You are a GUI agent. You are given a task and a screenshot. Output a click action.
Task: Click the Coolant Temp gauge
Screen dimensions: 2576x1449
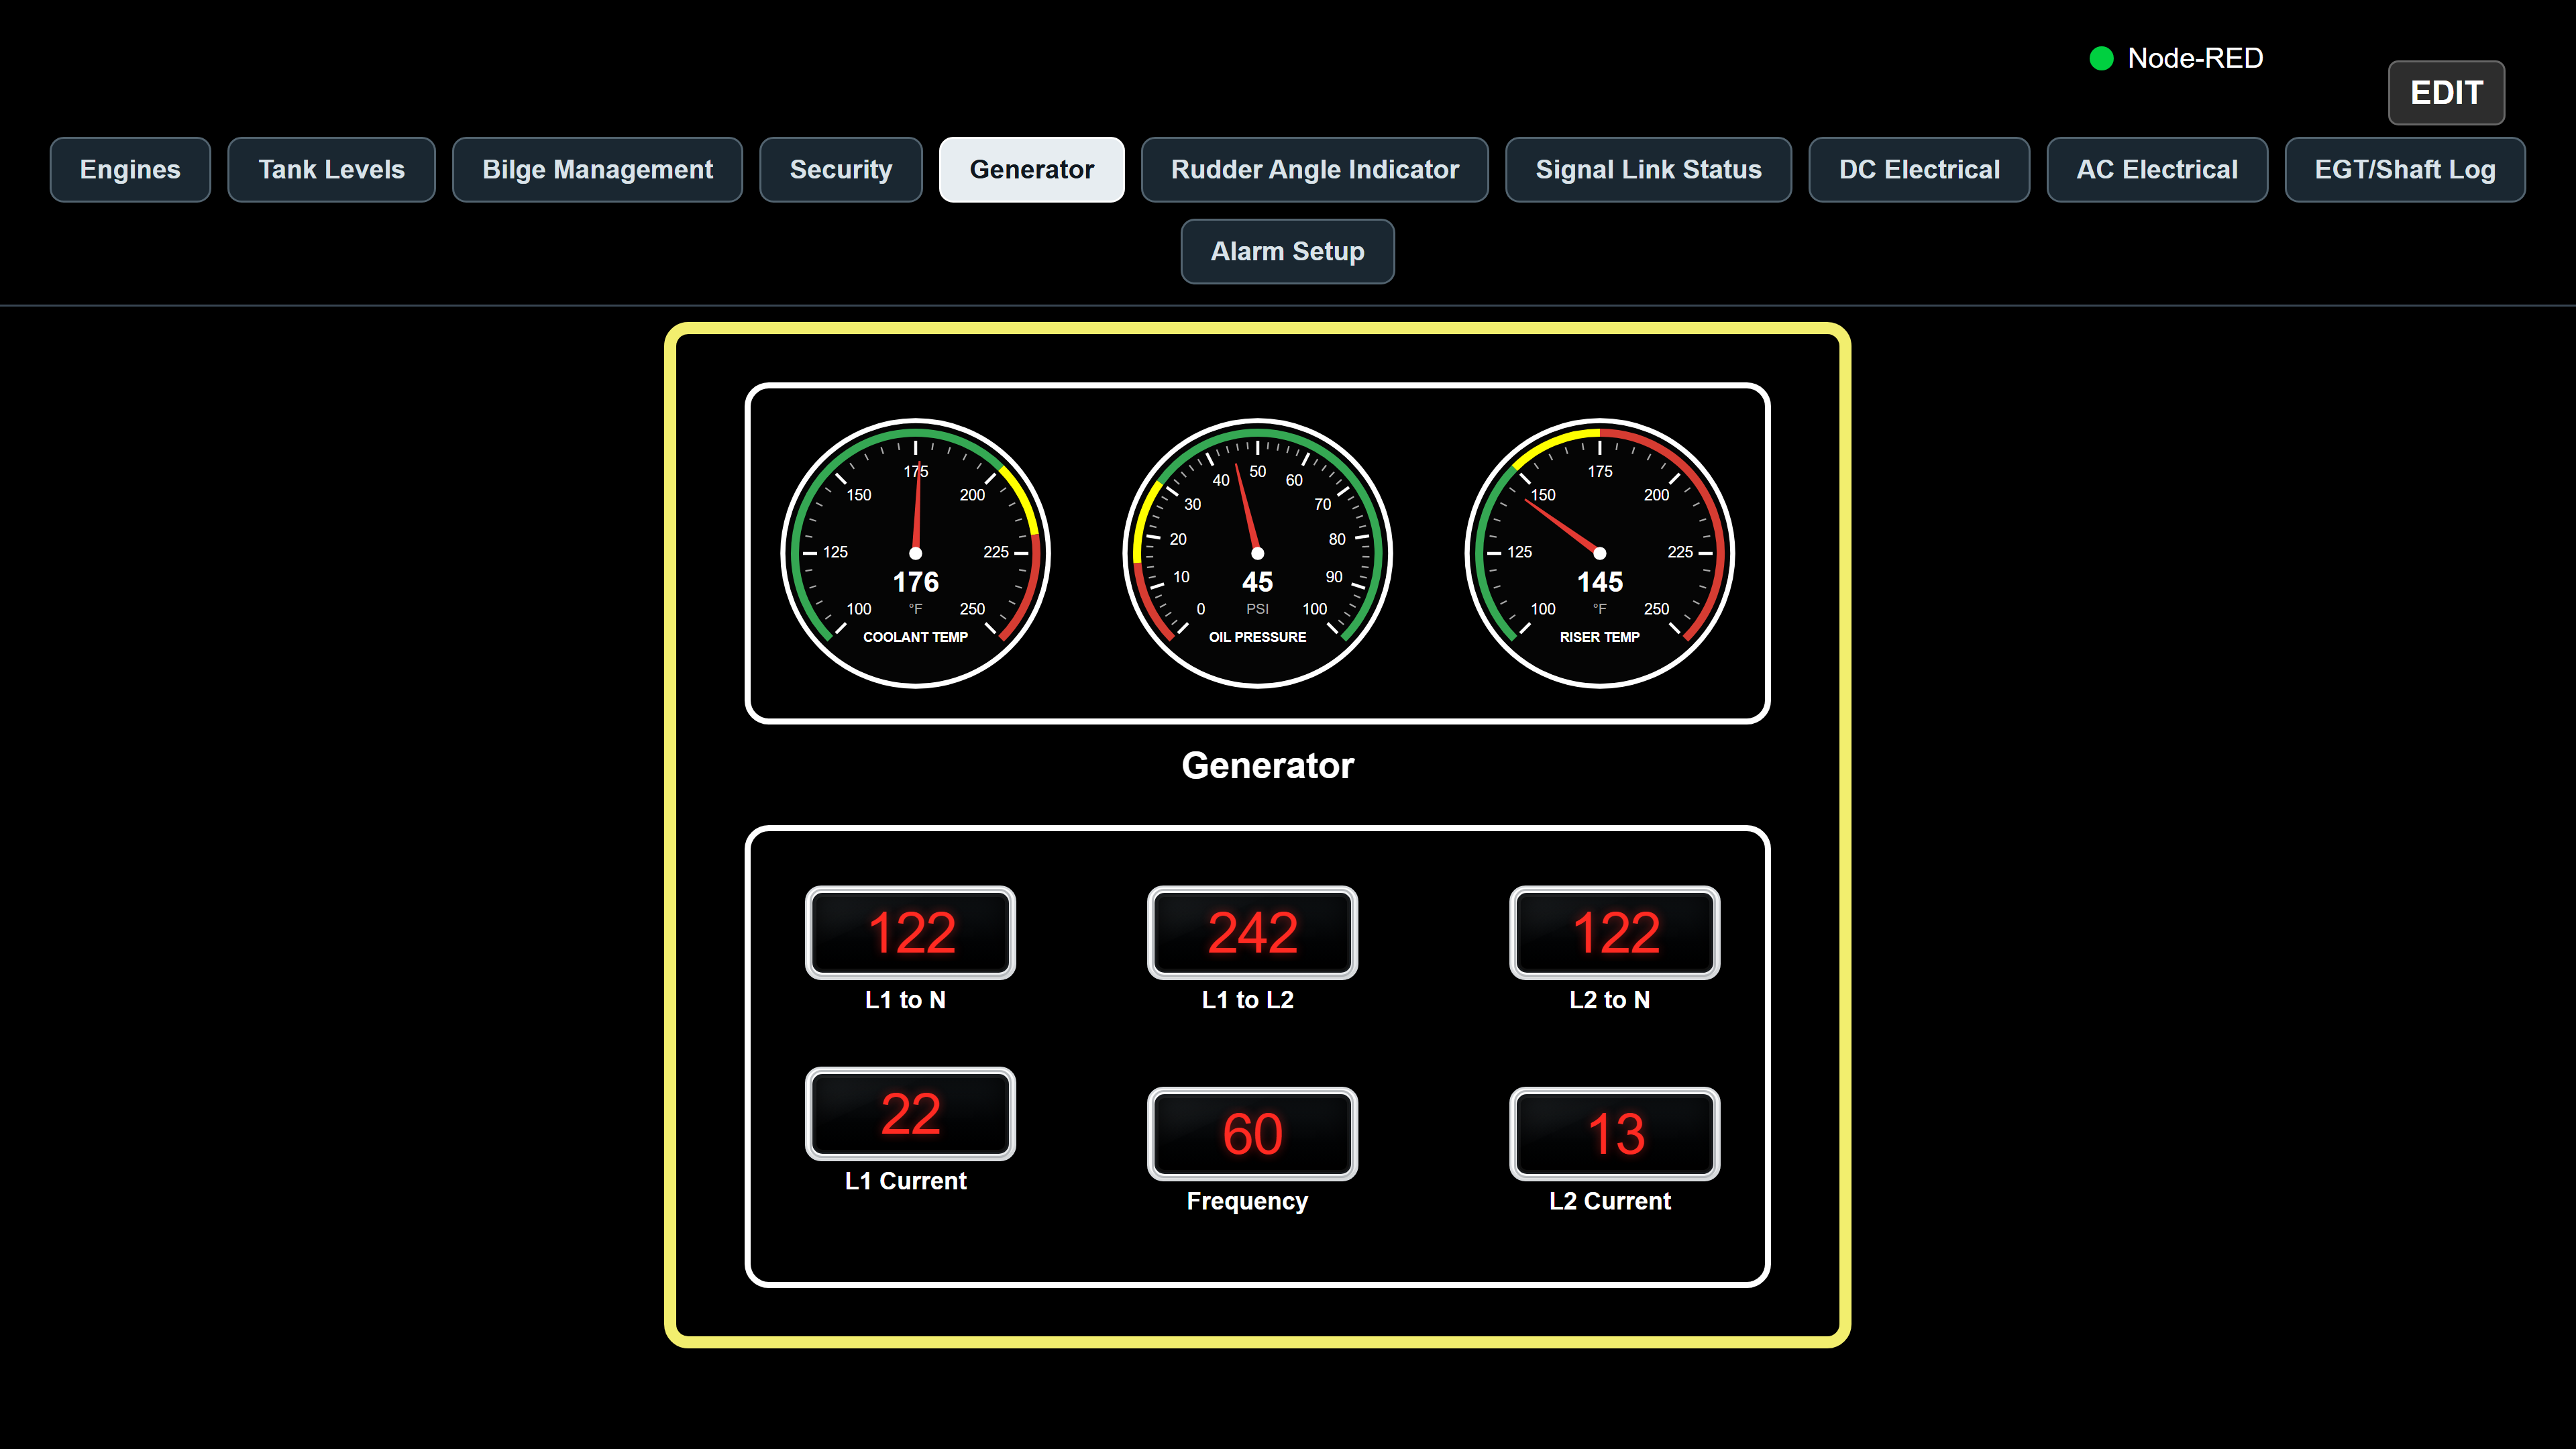(915, 553)
